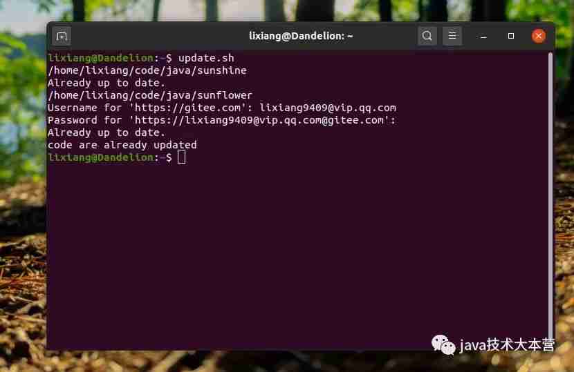This screenshot has height=372, width=574.
Task: Click the 'code are already updated' line
Action: click(122, 145)
